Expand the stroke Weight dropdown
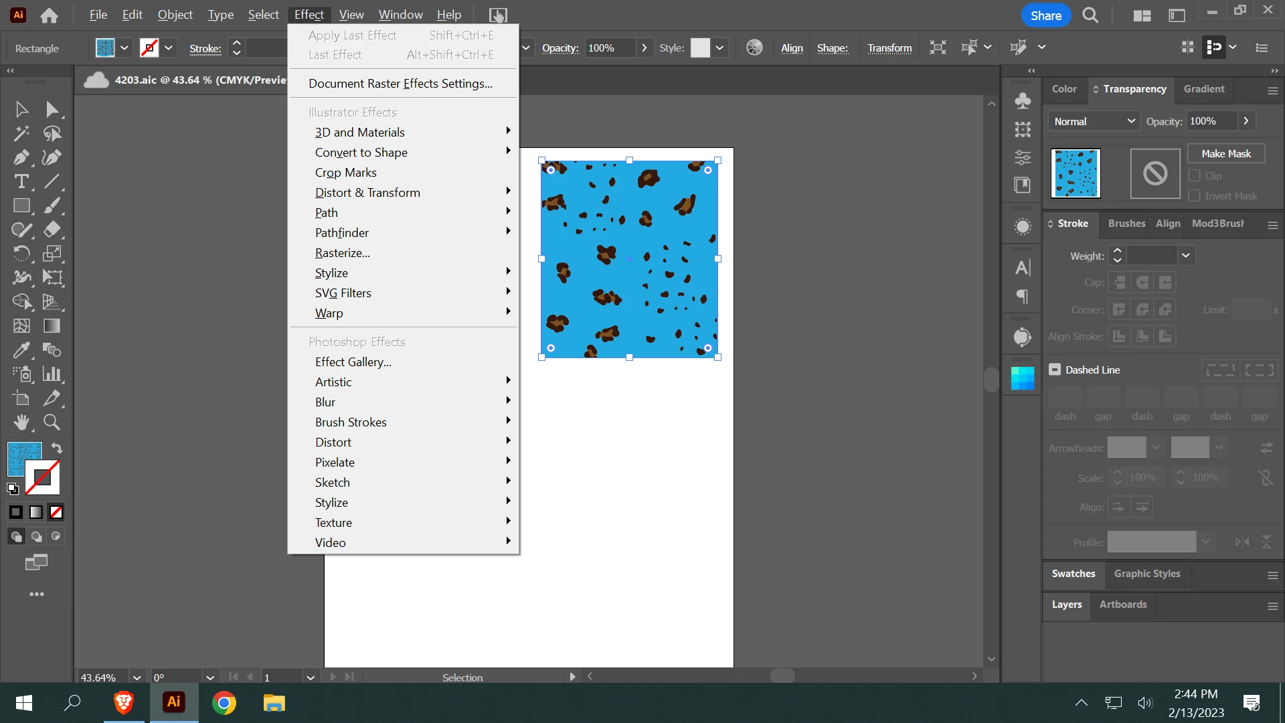Viewport: 1285px width, 723px height. (1185, 256)
